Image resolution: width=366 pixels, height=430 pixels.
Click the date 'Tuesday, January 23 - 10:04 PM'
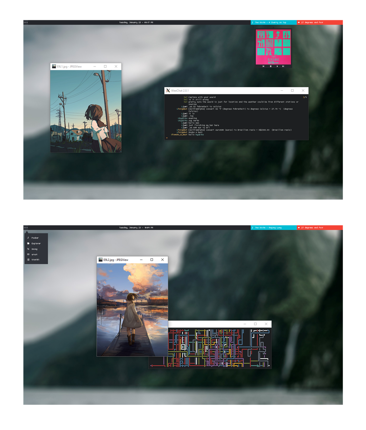coord(136,227)
